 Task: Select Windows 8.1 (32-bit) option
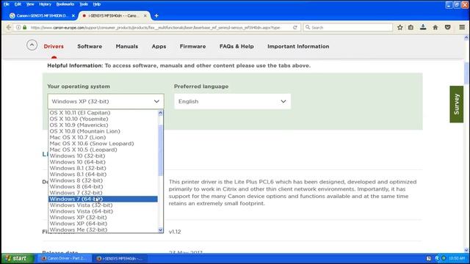[x=103, y=168]
